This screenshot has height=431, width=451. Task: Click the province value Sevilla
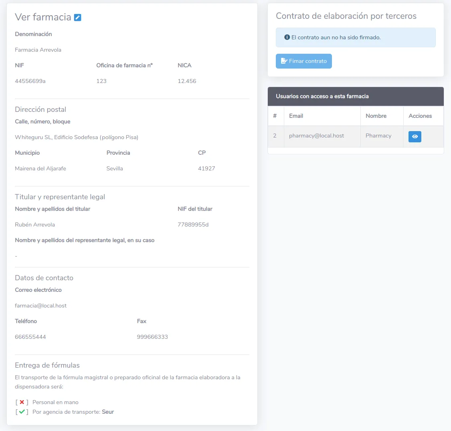click(115, 169)
